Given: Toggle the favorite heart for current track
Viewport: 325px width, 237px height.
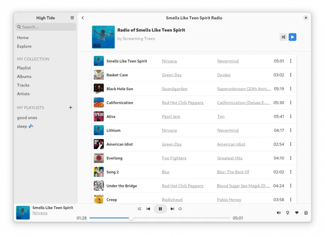Looking at the screenshot, I should click(x=297, y=213).
